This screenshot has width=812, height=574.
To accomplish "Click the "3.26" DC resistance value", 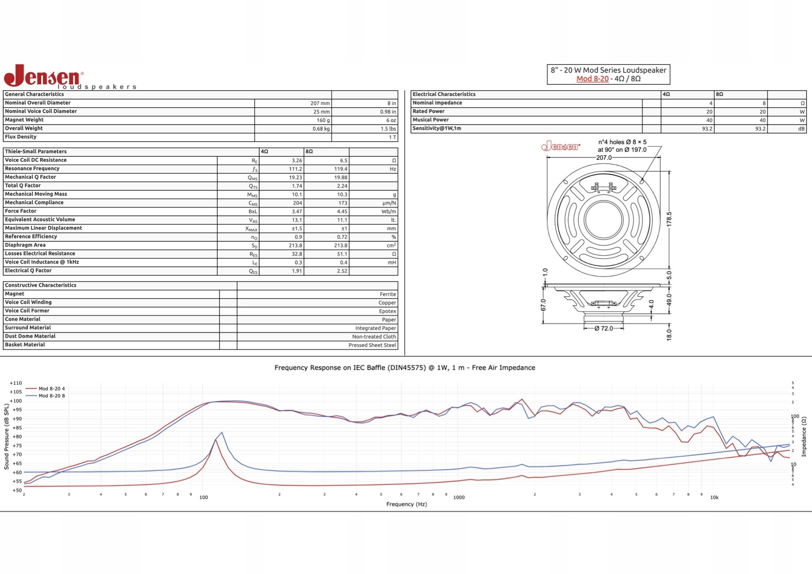I will pos(297,161).
